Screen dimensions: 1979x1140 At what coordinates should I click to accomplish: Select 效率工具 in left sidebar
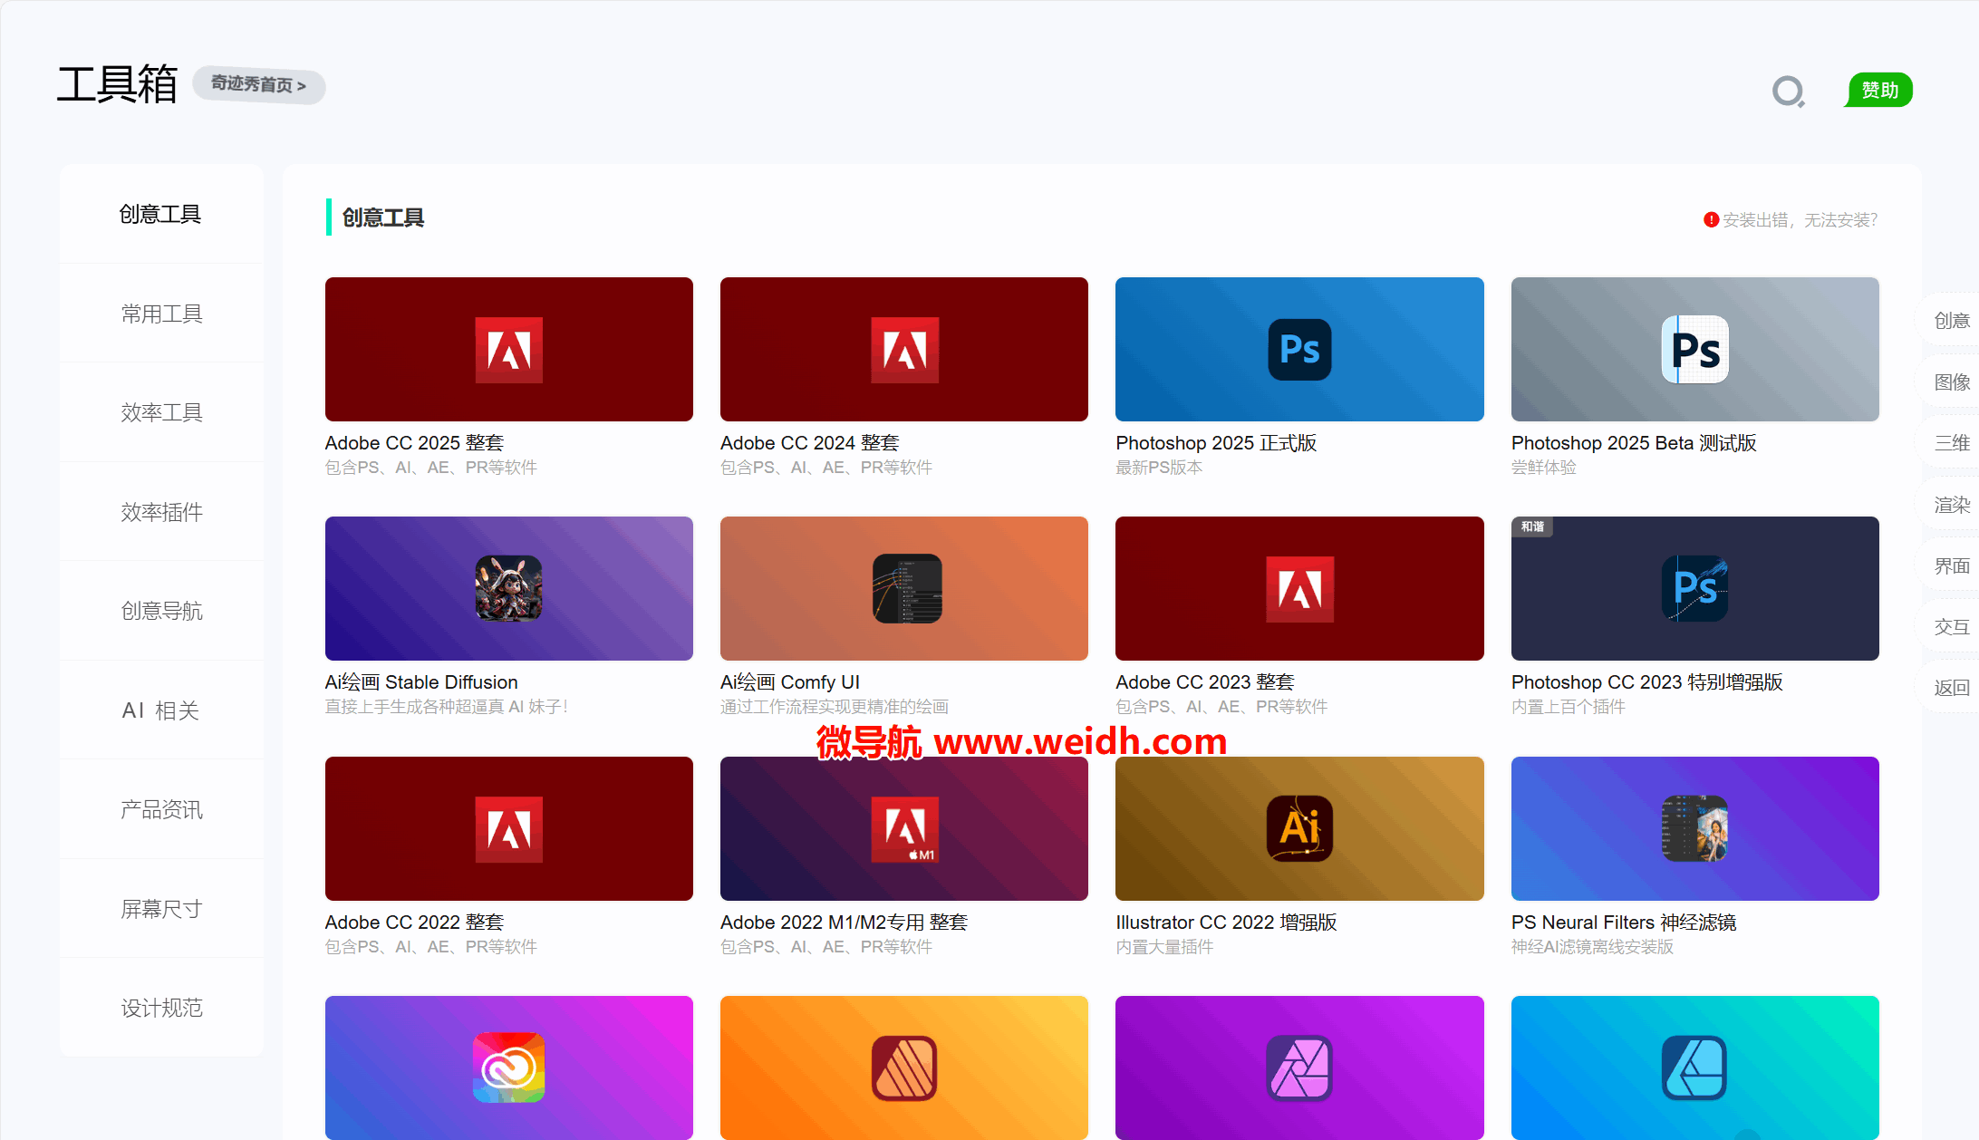[161, 412]
